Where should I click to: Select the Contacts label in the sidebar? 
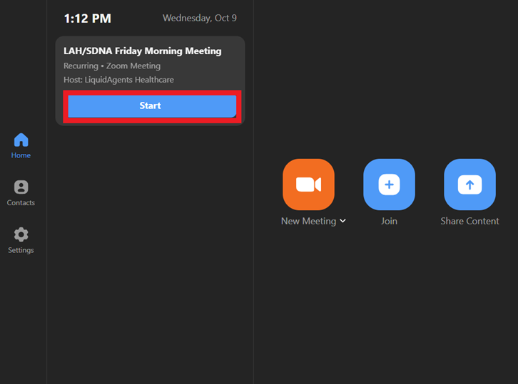point(21,203)
